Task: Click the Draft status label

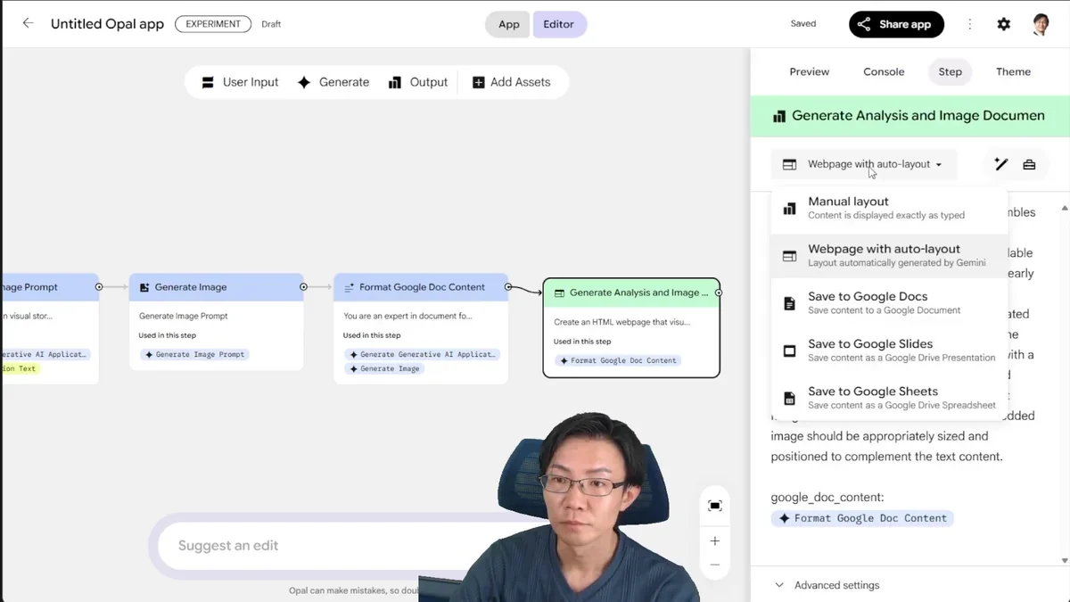Action: coord(271,24)
